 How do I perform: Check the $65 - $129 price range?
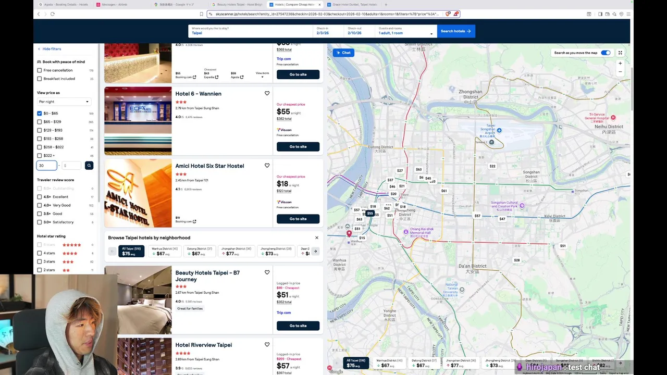point(40,122)
